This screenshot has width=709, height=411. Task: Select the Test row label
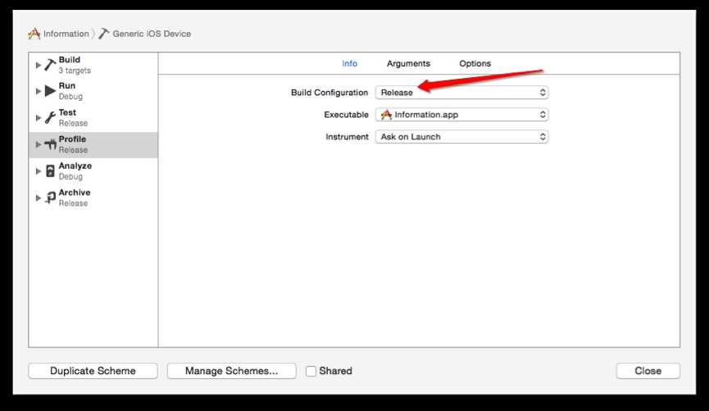pyautogui.click(x=67, y=112)
